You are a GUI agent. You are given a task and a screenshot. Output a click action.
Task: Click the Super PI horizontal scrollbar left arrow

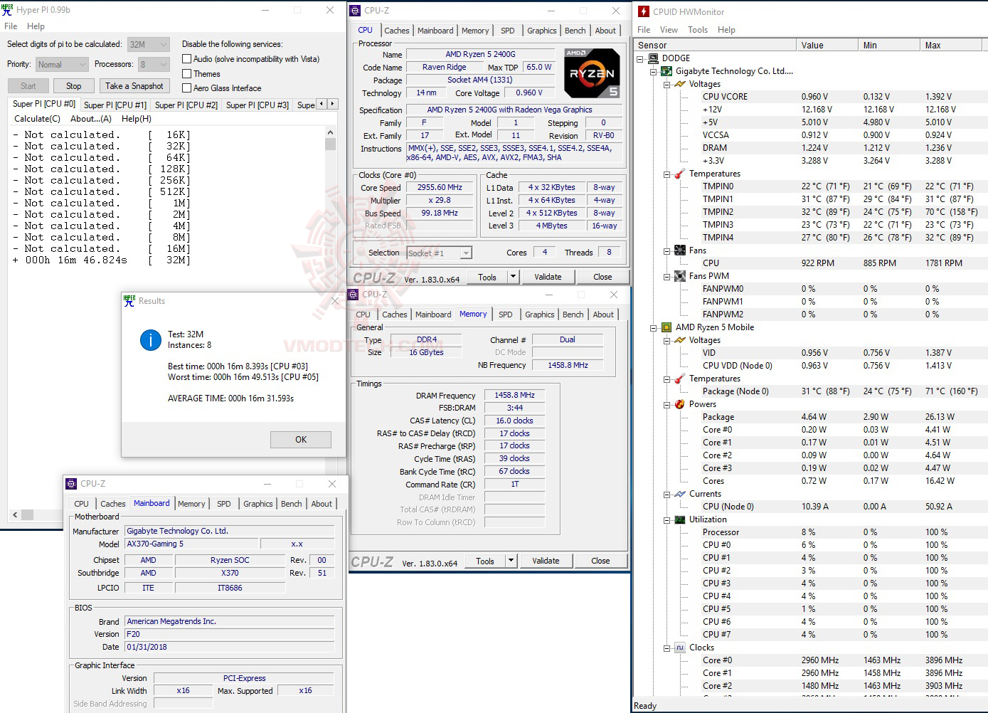point(15,514)
